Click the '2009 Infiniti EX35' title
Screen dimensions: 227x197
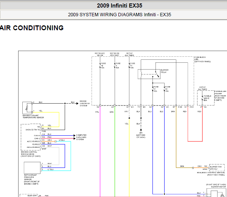(120, 6)
